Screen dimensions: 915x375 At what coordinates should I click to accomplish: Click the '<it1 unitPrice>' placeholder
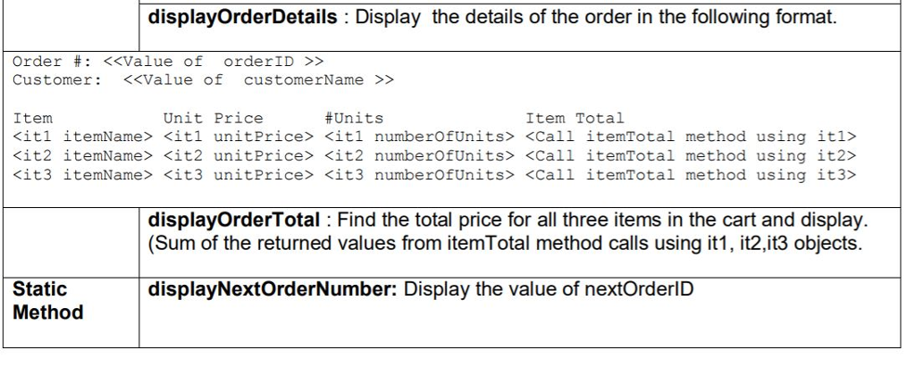tap(238, 137)
